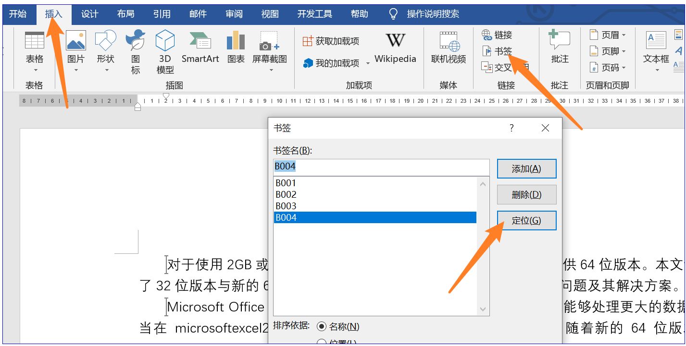
Task: Open the 形状 shapes gallery
Action: (x=106, y=41)
